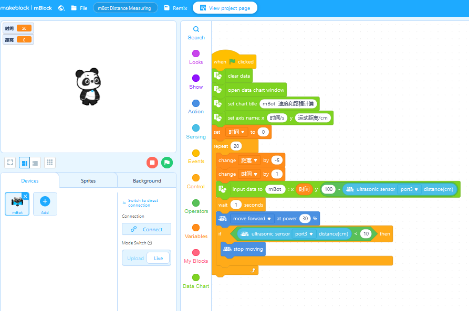469x311 pixels.
Task: Choose the Sensing block category
Action: (x=196, y=132)
